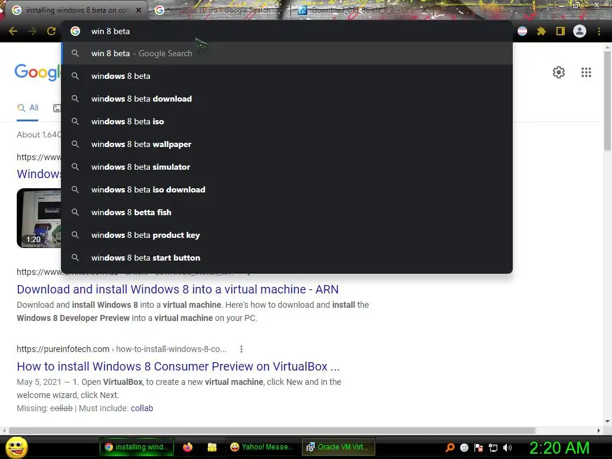Click the omnibox containing 'win 8 beta'
Image resolution: width=612 pixels, height=459 pixels.
click(x=287, y=31)
